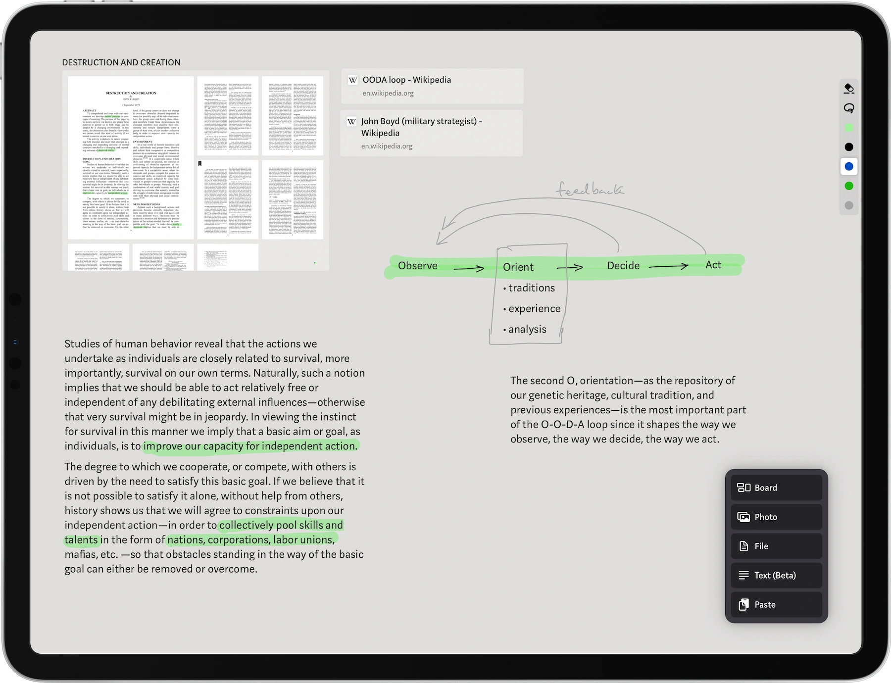Click the Paste insert icon

(744, 604)
